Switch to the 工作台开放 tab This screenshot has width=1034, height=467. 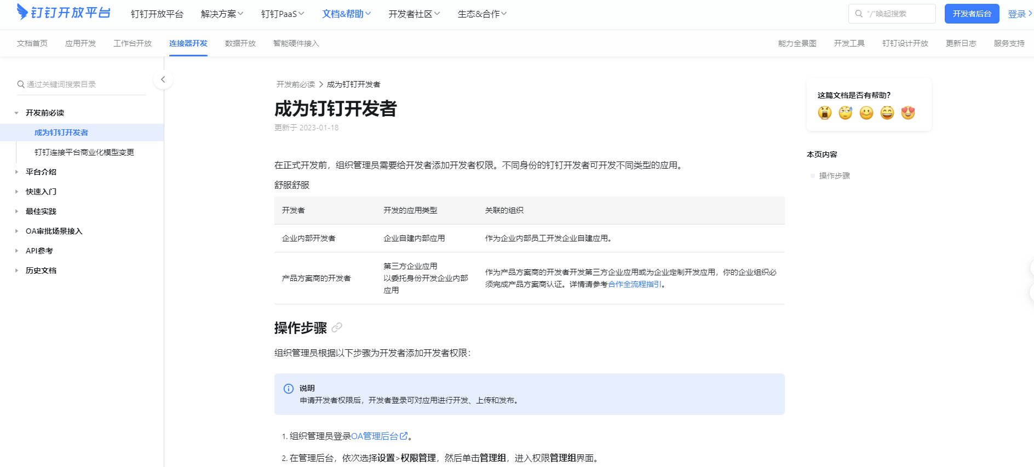point(133,43)
